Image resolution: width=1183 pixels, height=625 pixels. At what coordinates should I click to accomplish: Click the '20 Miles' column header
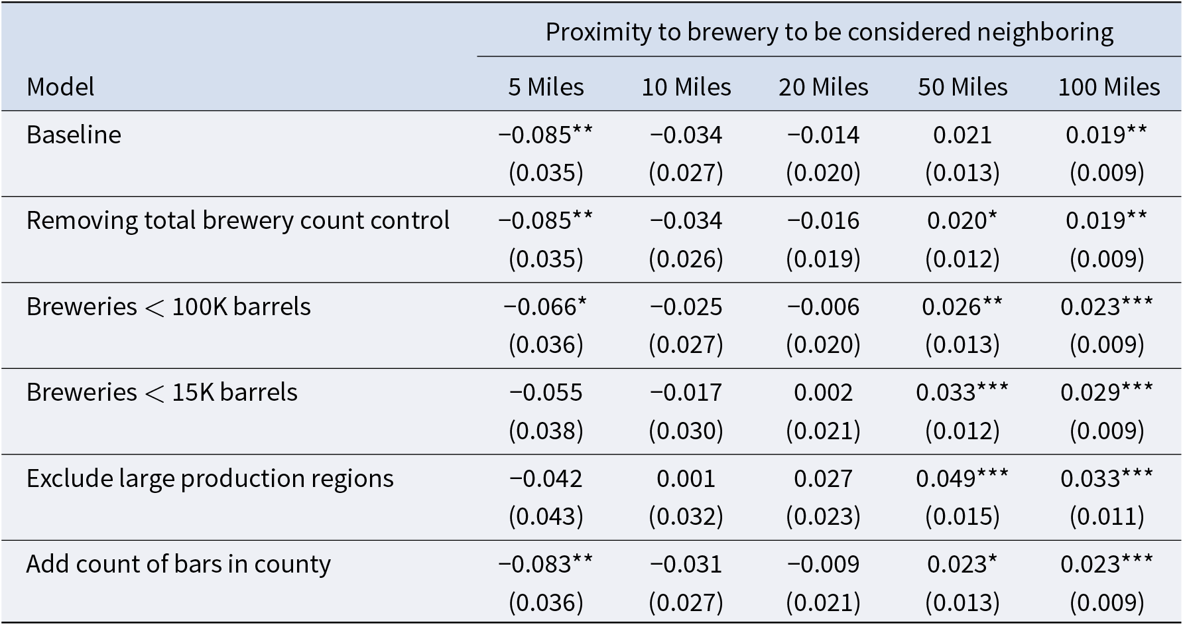[823, 87]
